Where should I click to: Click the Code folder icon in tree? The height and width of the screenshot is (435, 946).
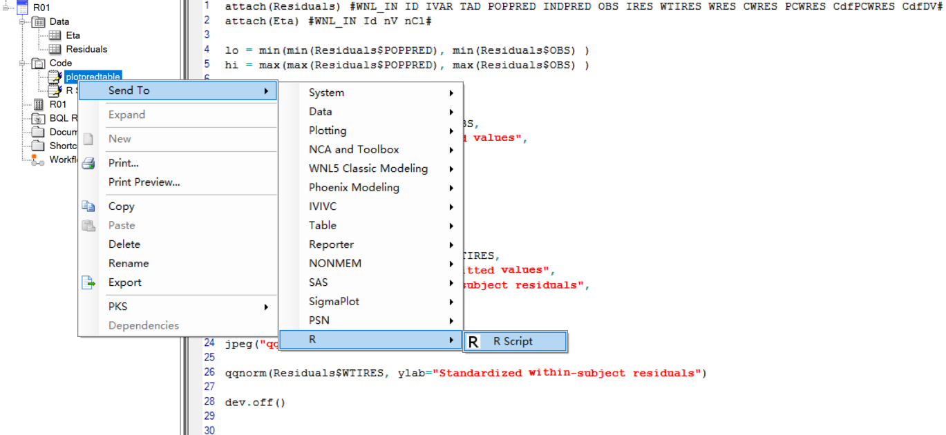click(39, 63)
